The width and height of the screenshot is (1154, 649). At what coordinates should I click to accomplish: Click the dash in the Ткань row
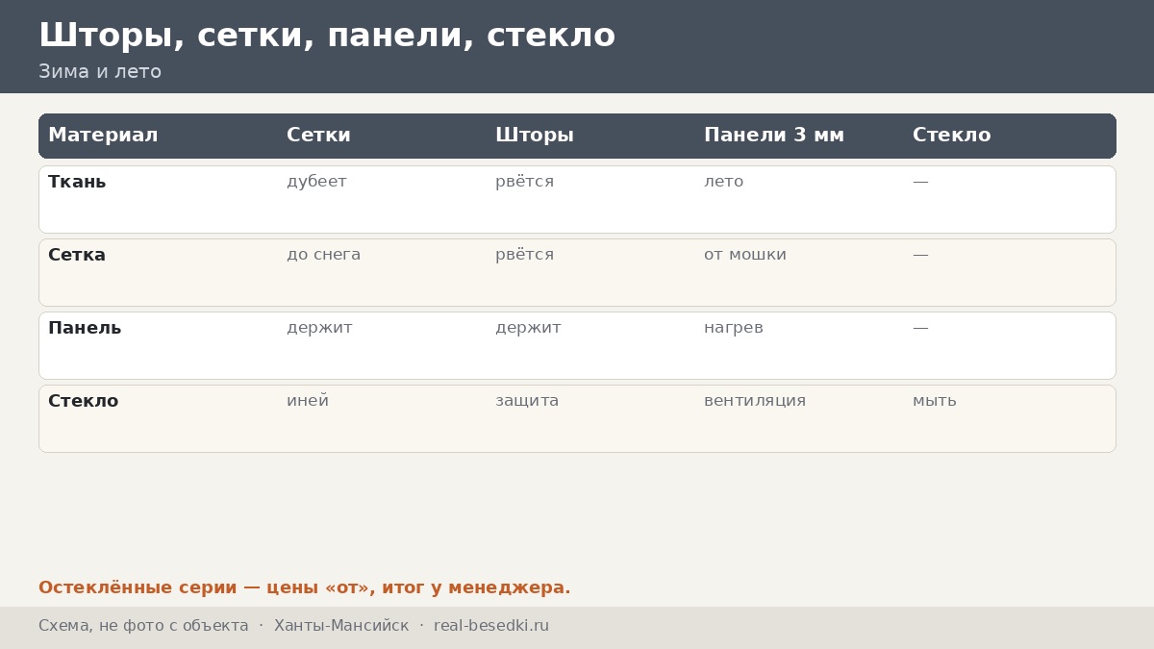[x=920, y=182]
